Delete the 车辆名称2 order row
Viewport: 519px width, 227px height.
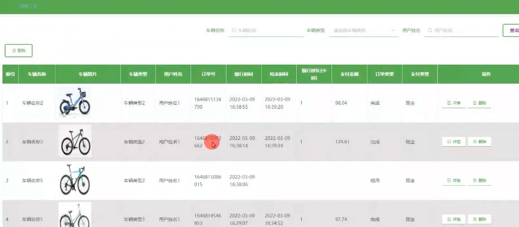click(x=479, y=103)
